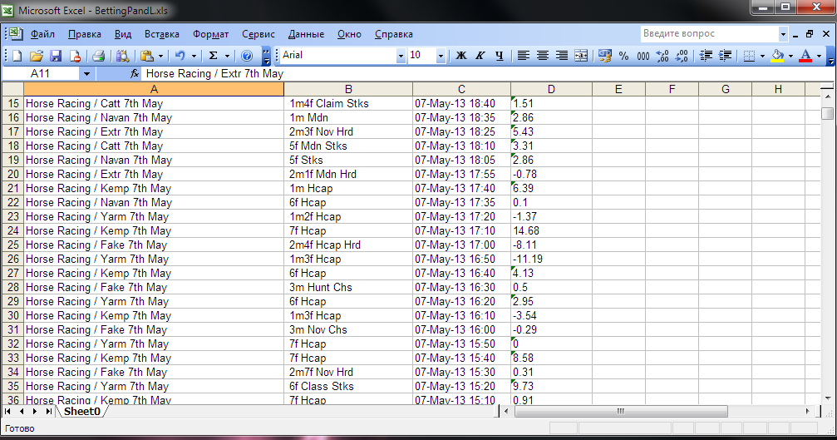The height and width of the screenshot is (440, 837).
Task: Expand Standard toolbar options chevron
Action: point(266,56)
